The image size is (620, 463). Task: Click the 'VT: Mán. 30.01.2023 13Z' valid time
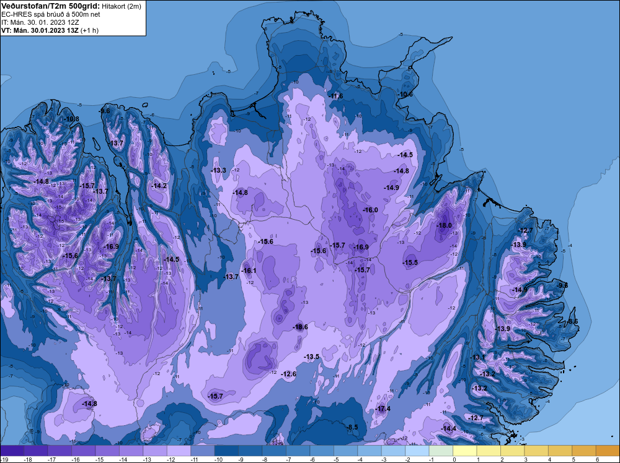coord(40,30)
